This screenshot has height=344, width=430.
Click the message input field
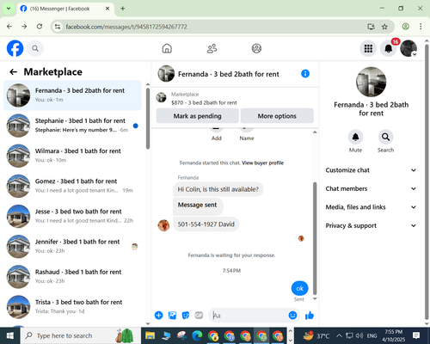click(x=249, y=316)
